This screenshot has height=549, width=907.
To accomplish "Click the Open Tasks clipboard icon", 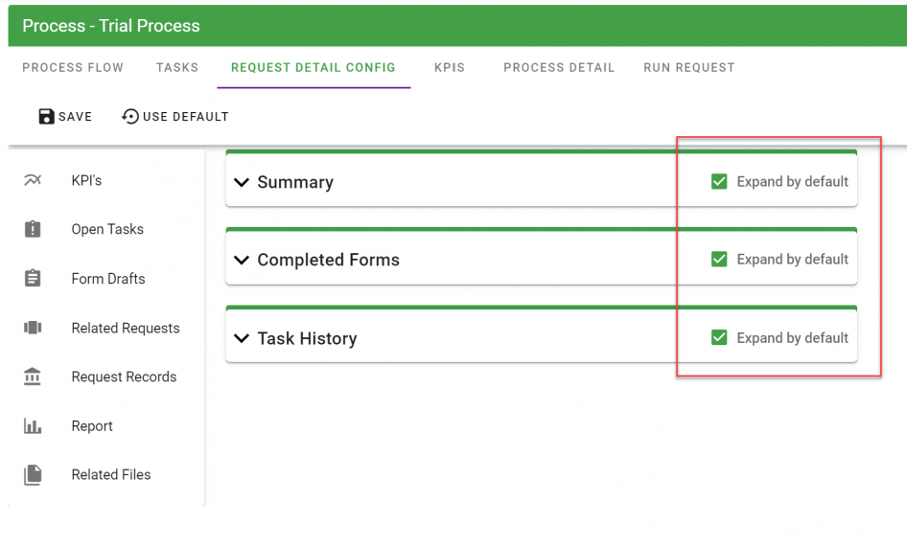I will pos(33,229).
